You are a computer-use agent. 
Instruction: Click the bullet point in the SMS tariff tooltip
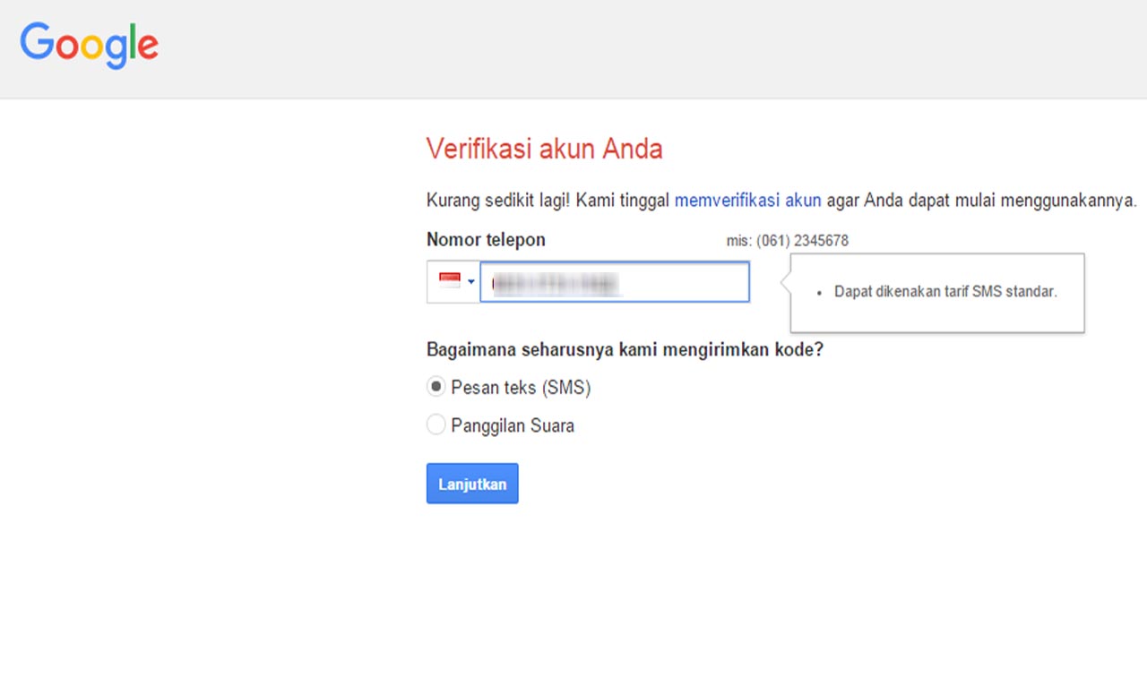818,292
